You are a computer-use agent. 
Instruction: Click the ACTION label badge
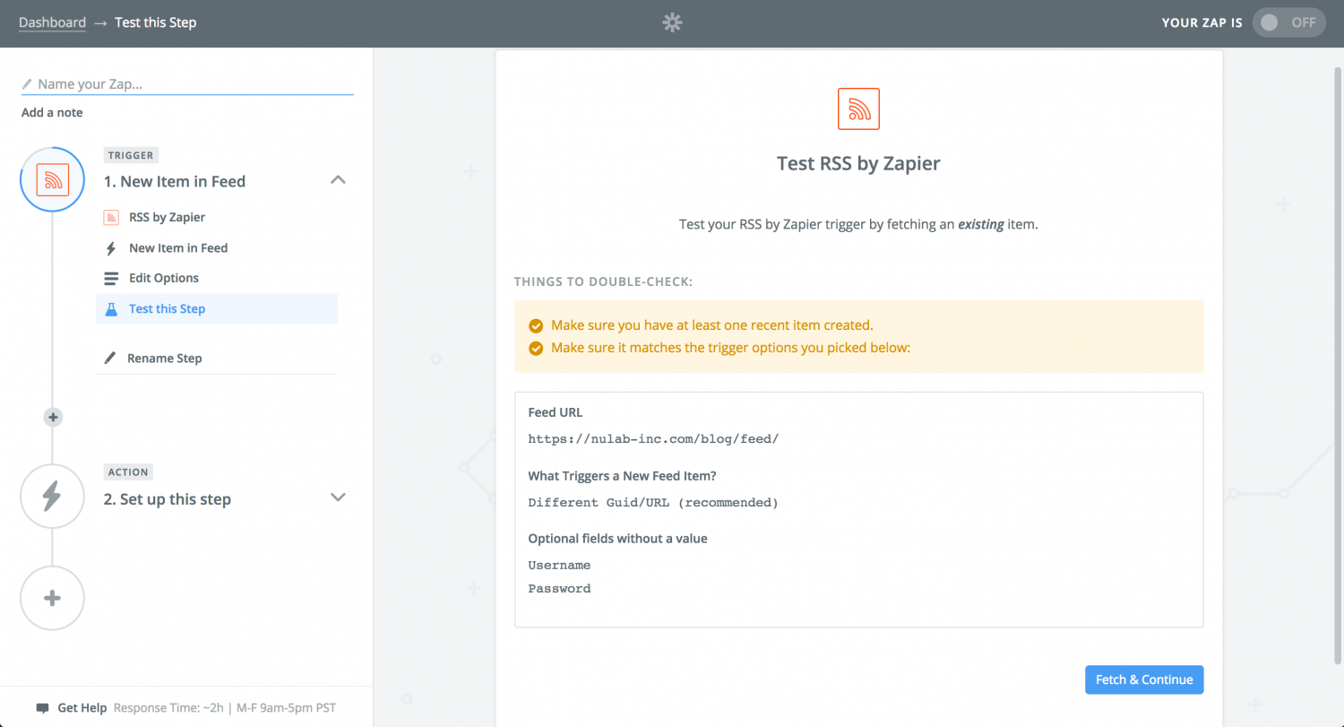click(128, 472)
